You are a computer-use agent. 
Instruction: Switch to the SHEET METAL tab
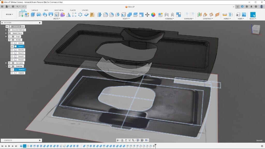click(59, 10)
